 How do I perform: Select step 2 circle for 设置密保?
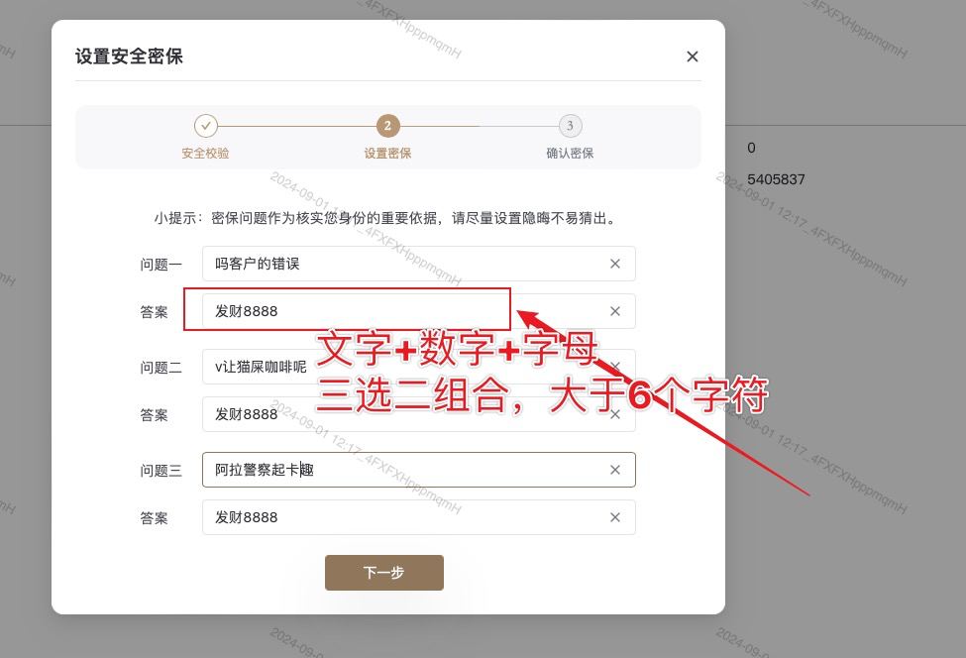[x=387, y=126]
